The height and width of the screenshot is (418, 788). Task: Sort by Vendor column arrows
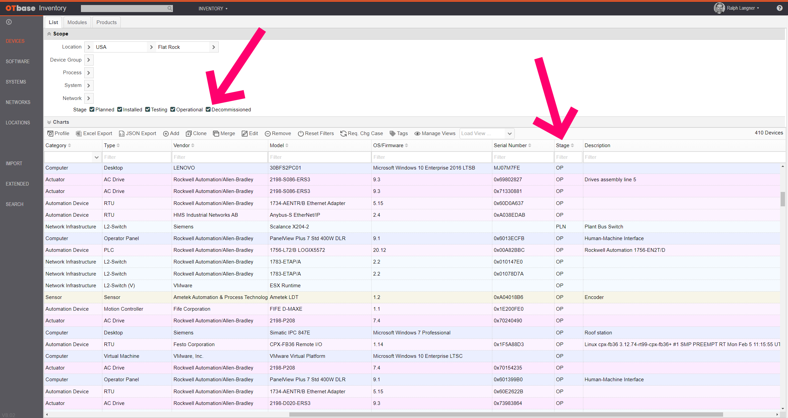point(193,145)
